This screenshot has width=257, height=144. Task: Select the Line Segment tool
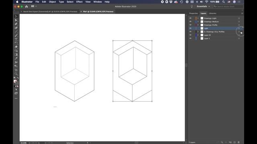[x=16, y=32]
